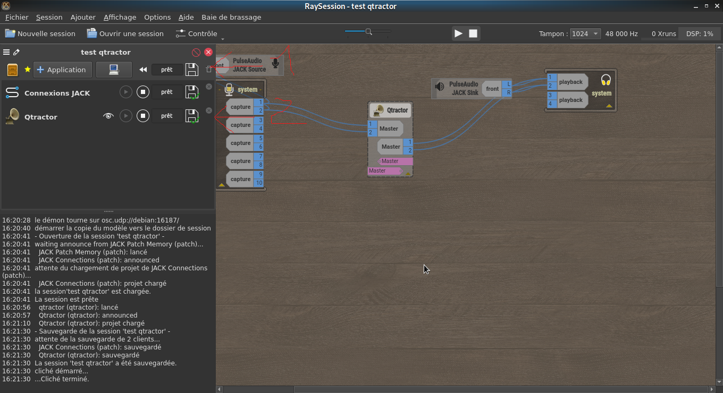Click the computer executable button
The image size is (723, 393).
pyautogui.click(x=114, y=70)
